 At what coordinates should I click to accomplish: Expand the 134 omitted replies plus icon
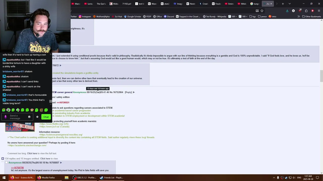tap(3, 159)
